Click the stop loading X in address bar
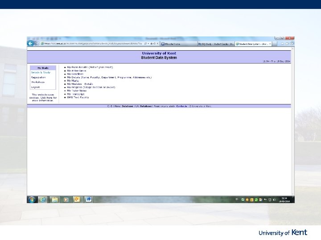The width and height of the screenshot is (321, 240). pyautogui.click(x=157, y=44)
